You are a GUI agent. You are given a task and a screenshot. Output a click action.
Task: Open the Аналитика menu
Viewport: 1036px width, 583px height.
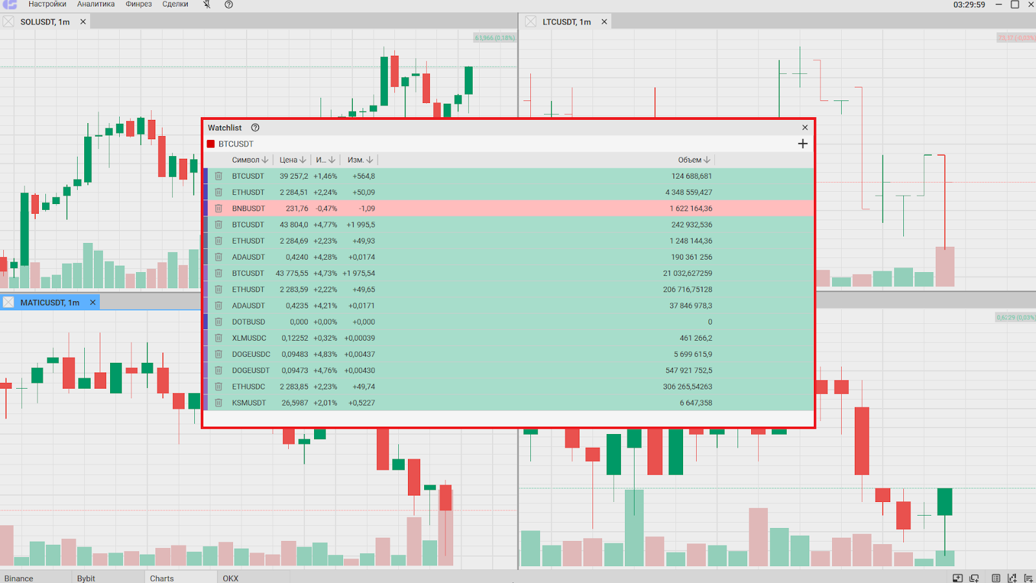click(x=96, y=5)
